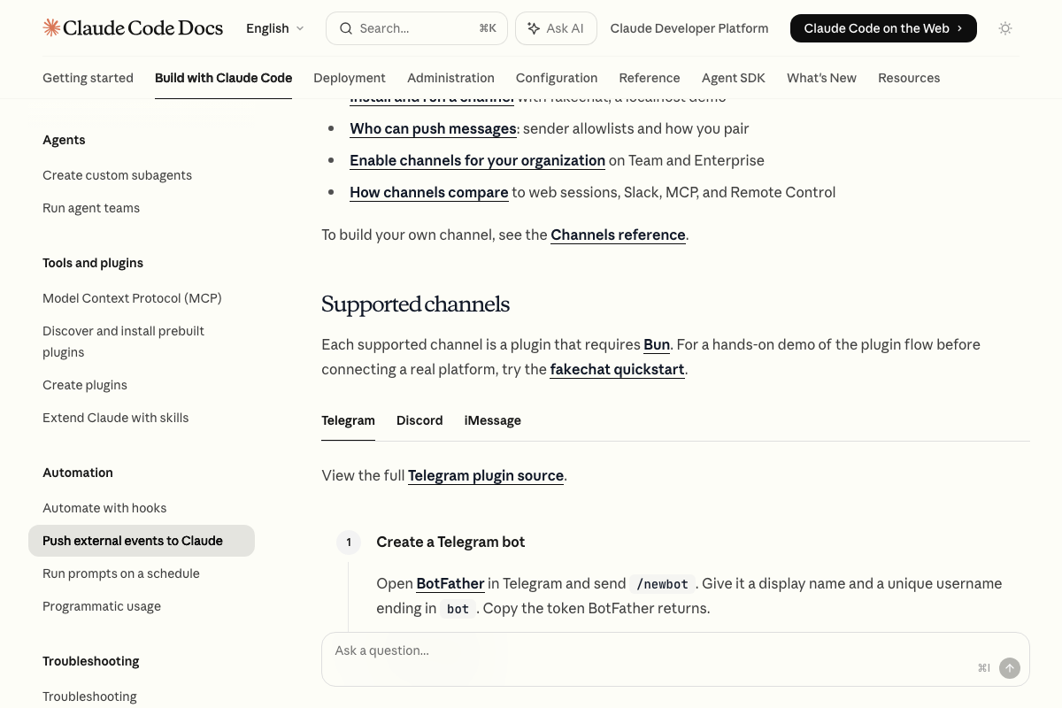The width and height of the screenshot is (1062, 708).
Task: Open the Deployment navigation item
Action: pos(350,78)
